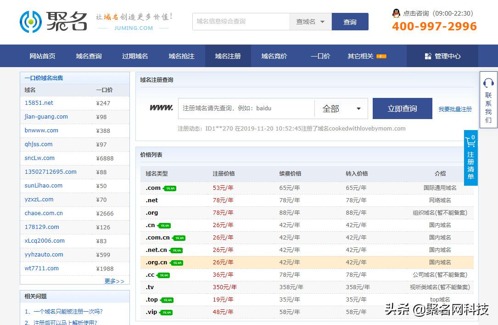Viewport: 498px width, 325px height.
Task: Click the 查询 button in the header
Action: pos(350,22)
